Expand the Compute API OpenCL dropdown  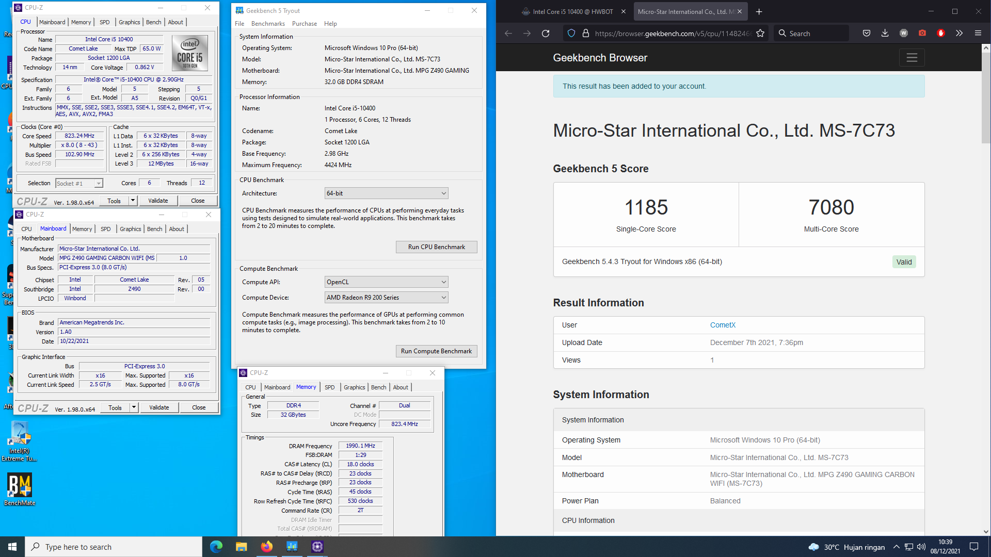[386, 282]
